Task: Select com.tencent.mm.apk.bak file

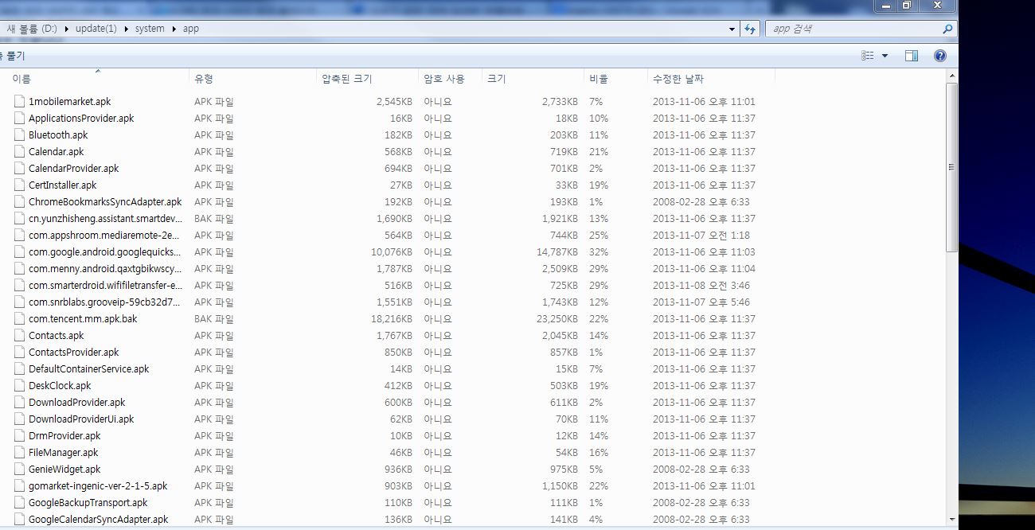Action: point(83,319)
